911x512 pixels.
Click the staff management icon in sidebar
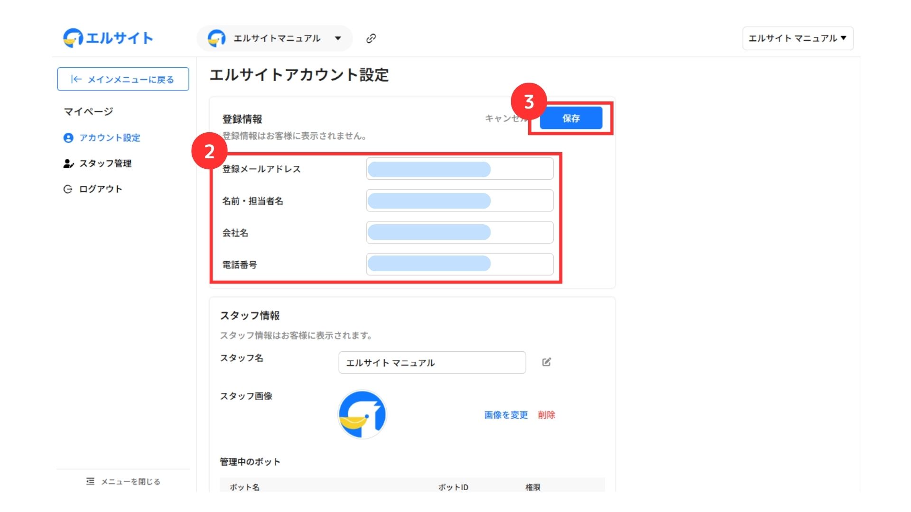click(x=68, y=164)
